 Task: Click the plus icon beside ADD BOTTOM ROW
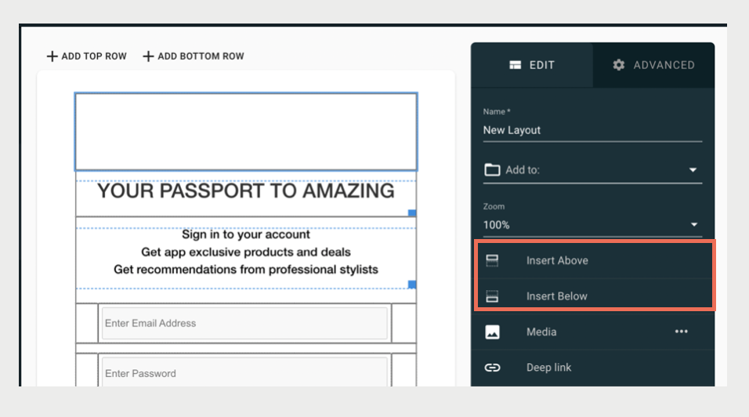tap(148, 56)
